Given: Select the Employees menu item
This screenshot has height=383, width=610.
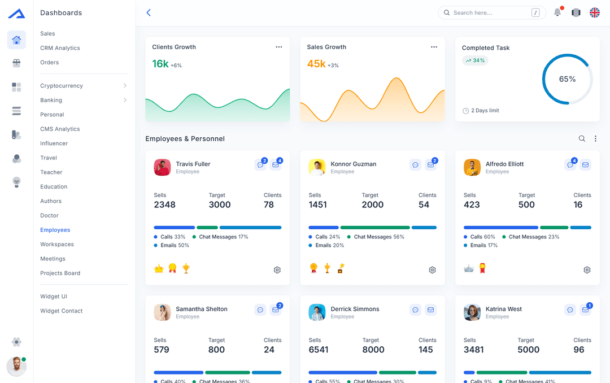Looking at the screenshot, I should click(55, 230).
